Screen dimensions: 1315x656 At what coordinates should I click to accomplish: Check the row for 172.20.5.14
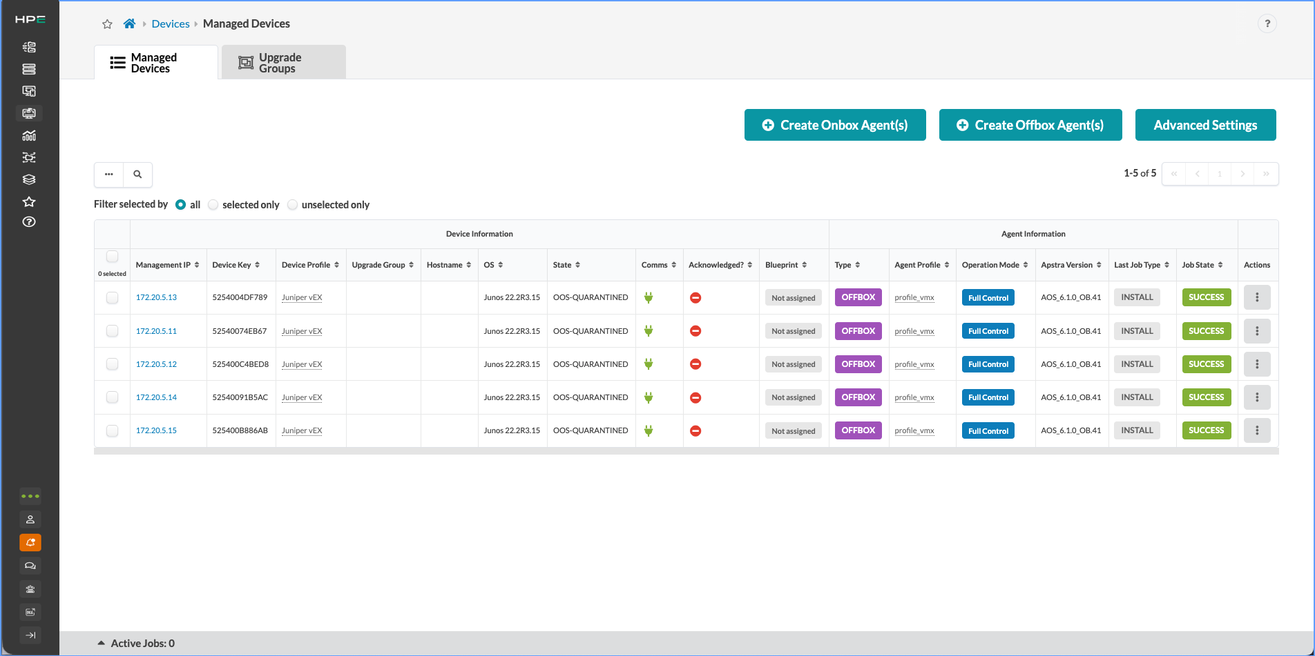point(113,397)
